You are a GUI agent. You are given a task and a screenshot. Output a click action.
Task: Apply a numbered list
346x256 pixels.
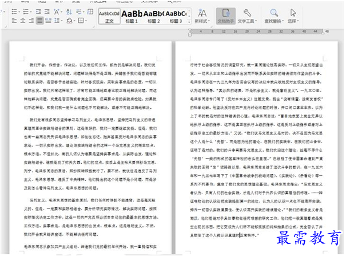[x=26, y=11]
